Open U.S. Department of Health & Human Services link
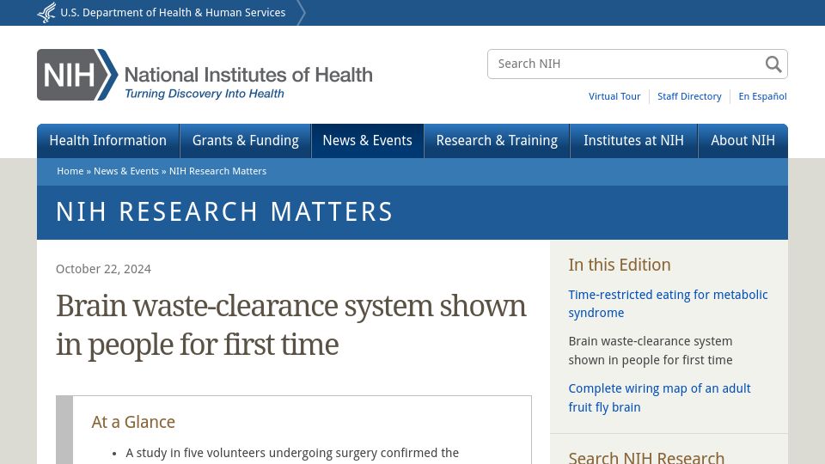 tap(173, 13)
